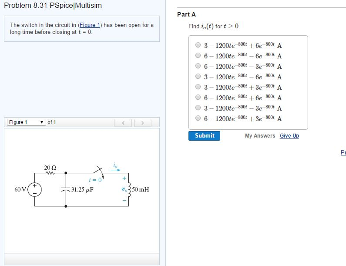Select answer 3 − 1200te^−800t − 3e^−800t A

click(x=198, y=107)
